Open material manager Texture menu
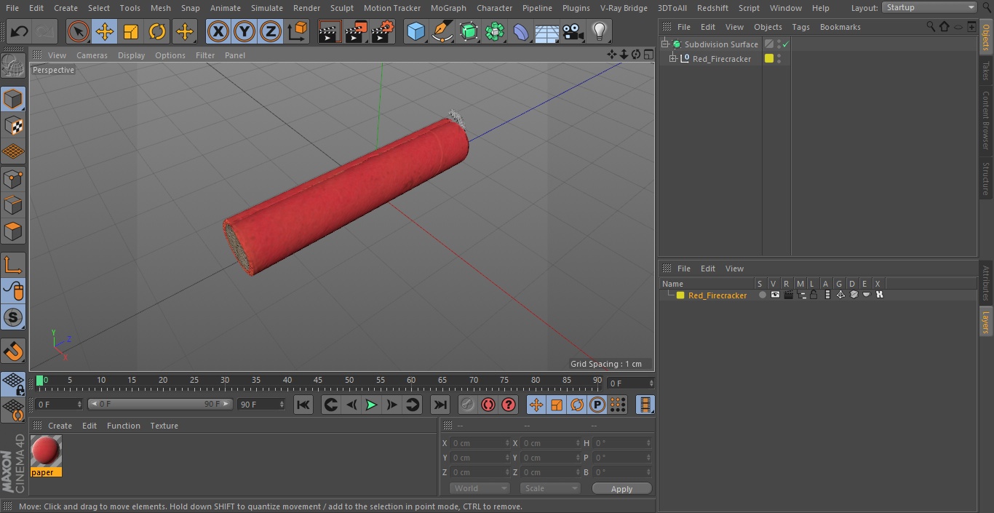Image resolution: width=994 pixels, height=513 pixels. point(164,426)
